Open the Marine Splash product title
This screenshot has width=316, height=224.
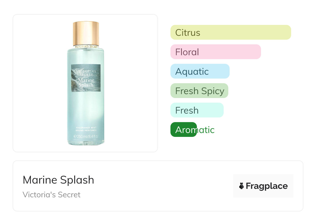point(58,180)
